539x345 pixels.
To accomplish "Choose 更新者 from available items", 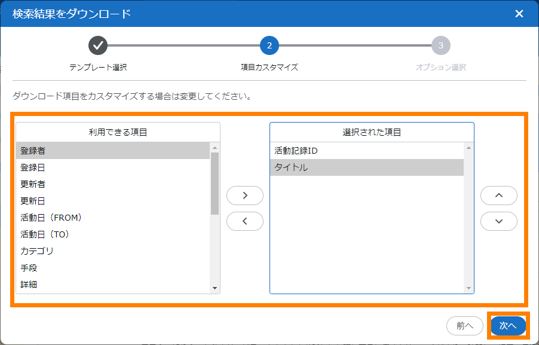I will coord(114,184).
